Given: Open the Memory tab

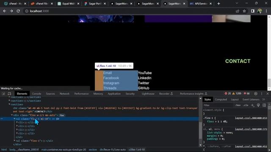Looking at the screenshot, I should (98, 94).
